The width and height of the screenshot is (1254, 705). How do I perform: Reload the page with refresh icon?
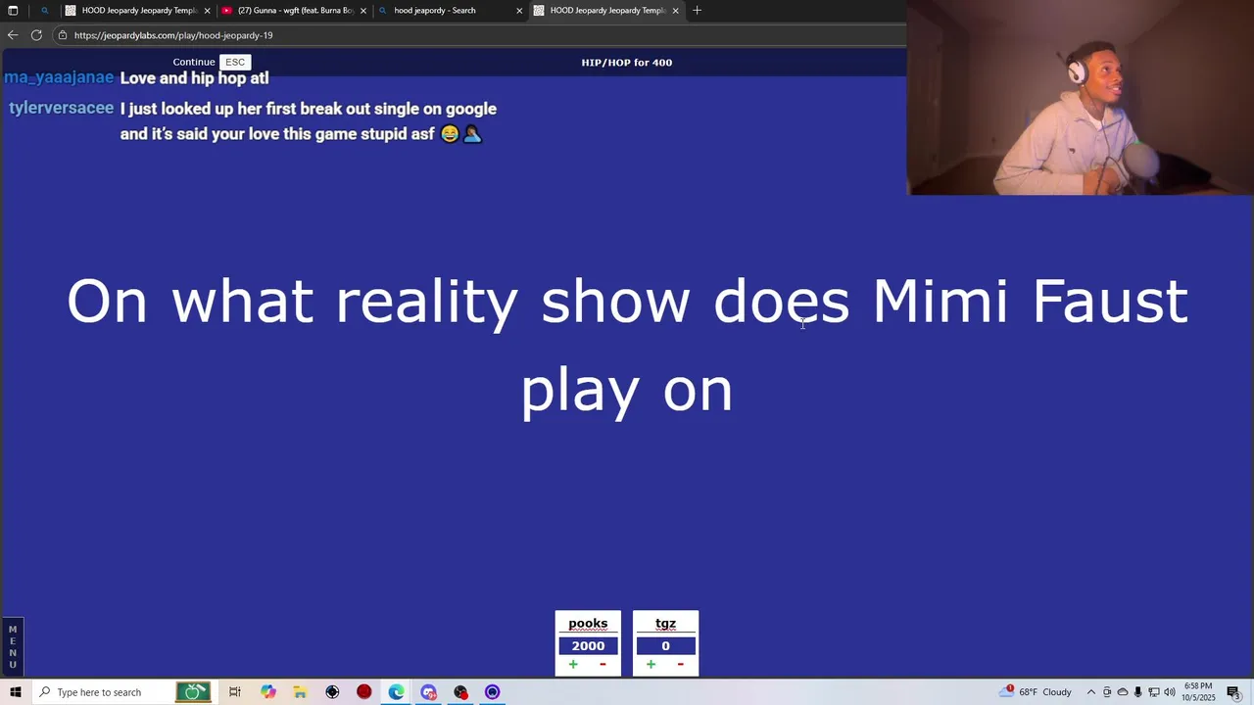(x=36, y=35)
